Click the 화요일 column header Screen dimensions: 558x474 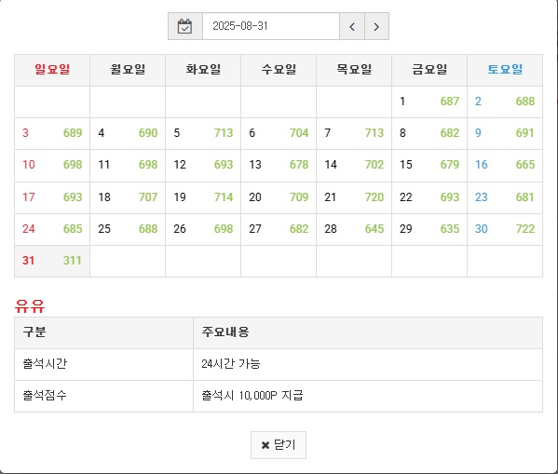[203, 70]
